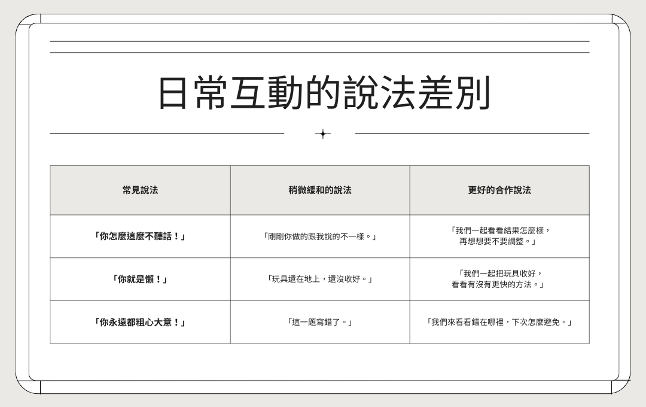Click the divider line right of the star
The height and width of the screenshot is (407, 646).
472,133
